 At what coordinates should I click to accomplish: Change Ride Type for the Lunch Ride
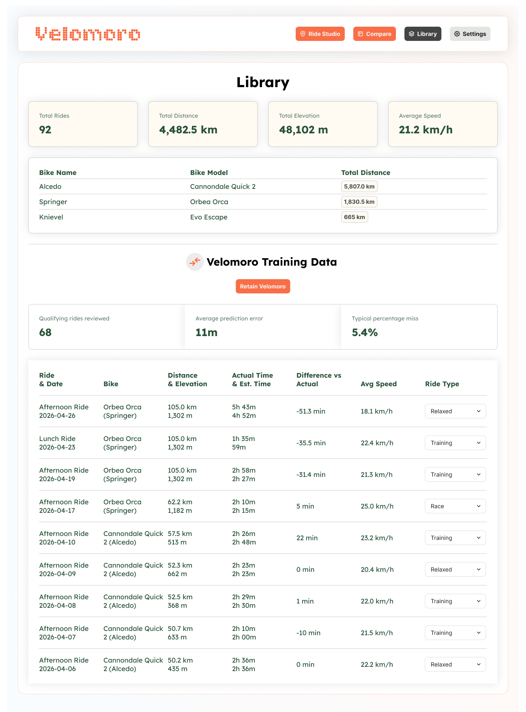click(x=455, y=443)
